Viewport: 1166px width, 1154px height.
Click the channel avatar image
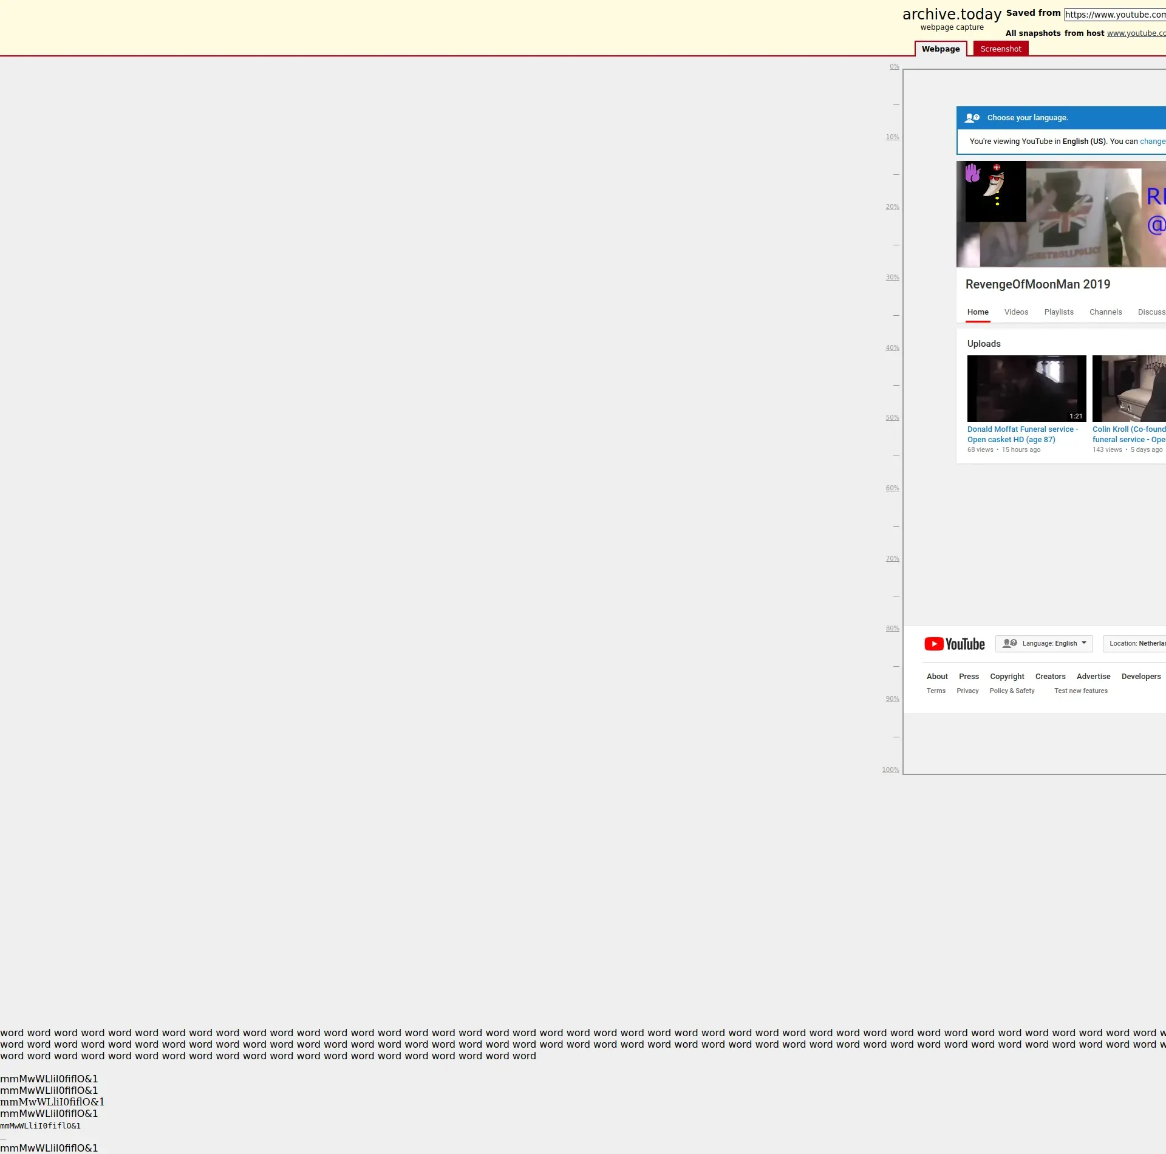coord(995,191)
